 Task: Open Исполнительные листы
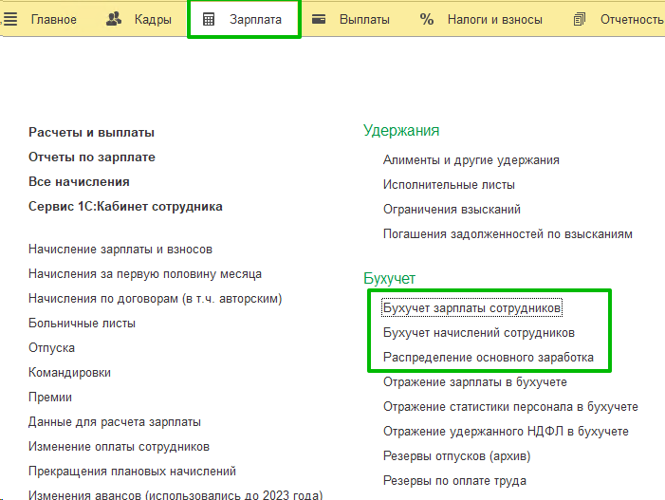point(449,184)
